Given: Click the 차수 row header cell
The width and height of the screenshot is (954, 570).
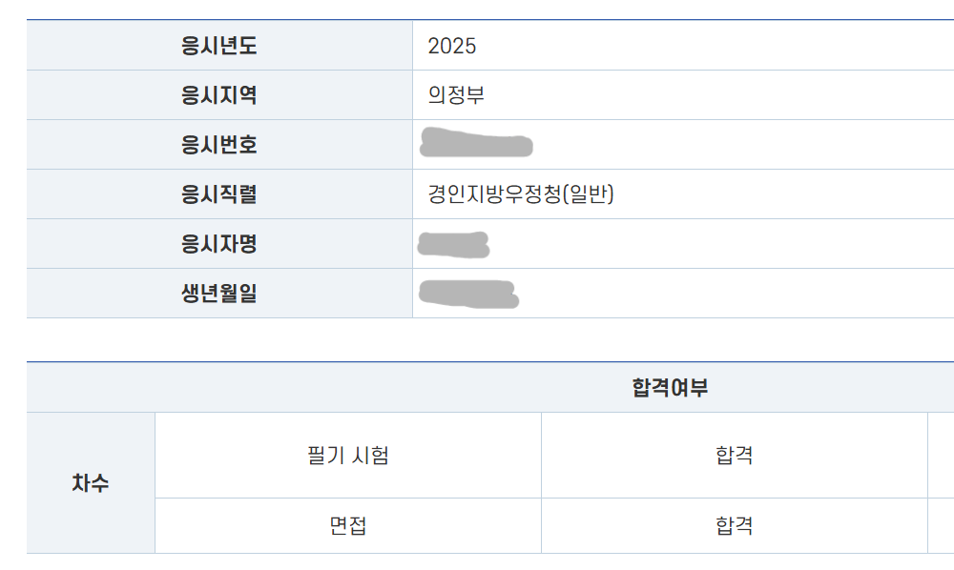Looking at the screenshot, I should tap(91, 483).
